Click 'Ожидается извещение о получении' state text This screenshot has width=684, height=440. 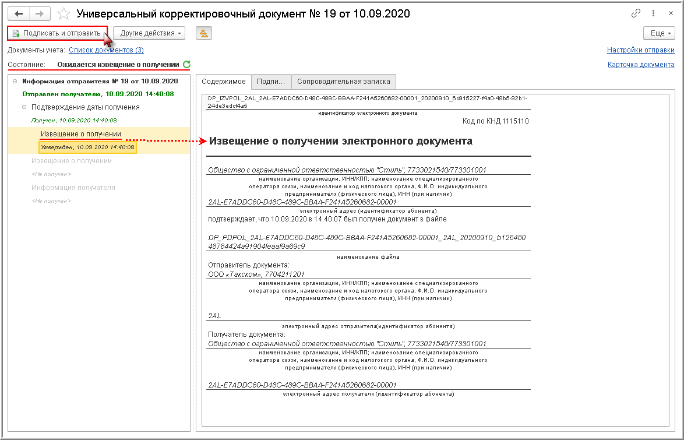[x=118, y=65]
